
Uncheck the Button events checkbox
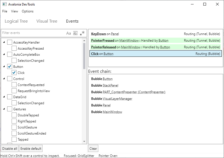click(x=10, y=67)
